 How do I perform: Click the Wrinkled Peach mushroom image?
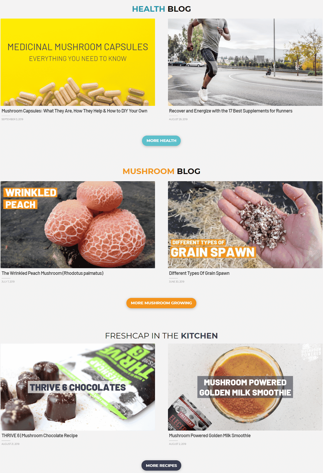pyautogui.click(x=78, y=225)
